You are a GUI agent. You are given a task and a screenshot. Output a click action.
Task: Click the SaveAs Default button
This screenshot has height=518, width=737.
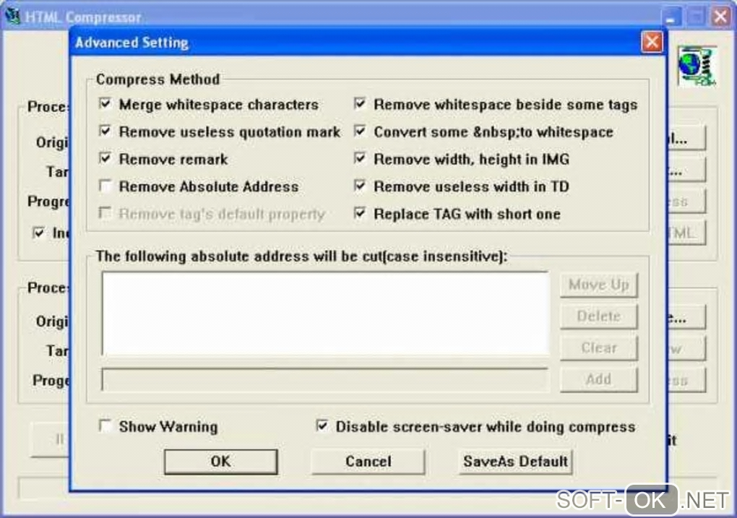tap(515, 461)
